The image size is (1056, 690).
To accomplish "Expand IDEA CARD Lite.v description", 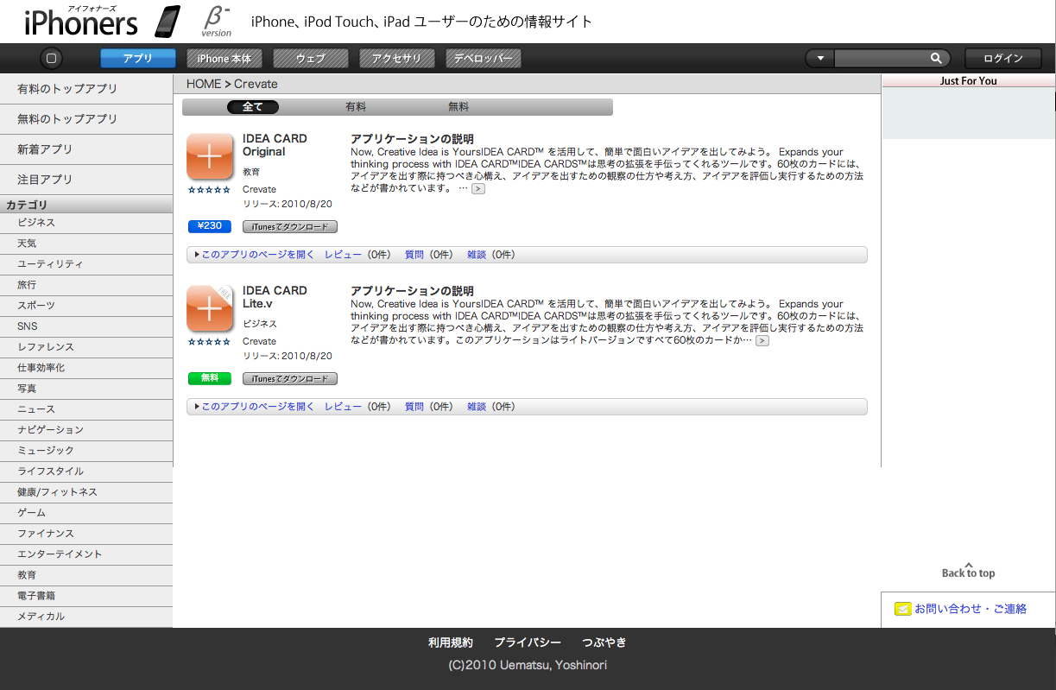I will tap(762, 340).
